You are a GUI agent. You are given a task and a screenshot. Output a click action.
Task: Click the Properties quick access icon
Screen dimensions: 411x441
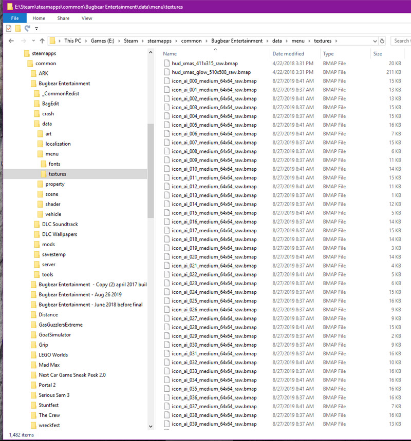pyautogui.click(x=9, y=28)
